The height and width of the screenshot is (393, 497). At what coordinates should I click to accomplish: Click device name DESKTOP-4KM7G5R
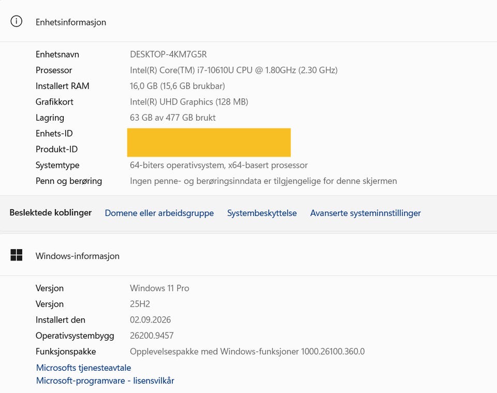168,54
